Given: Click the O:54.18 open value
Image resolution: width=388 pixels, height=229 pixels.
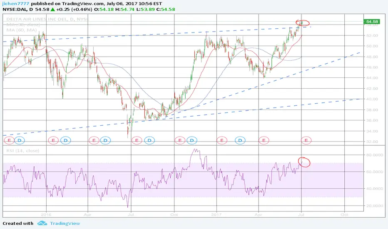Looking at the screenshot, I should pyautogui.click(x=104, y=10).
